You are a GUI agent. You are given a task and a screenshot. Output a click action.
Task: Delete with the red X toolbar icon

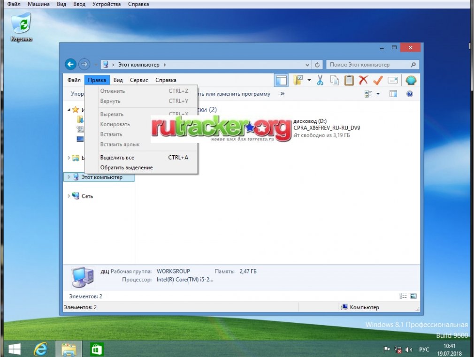pyautogui.click(x=363, y=80)
